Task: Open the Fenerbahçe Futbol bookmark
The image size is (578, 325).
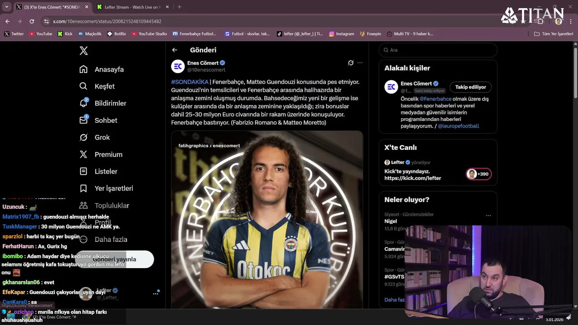Action: pyautogui.click(x=195, y=34)
